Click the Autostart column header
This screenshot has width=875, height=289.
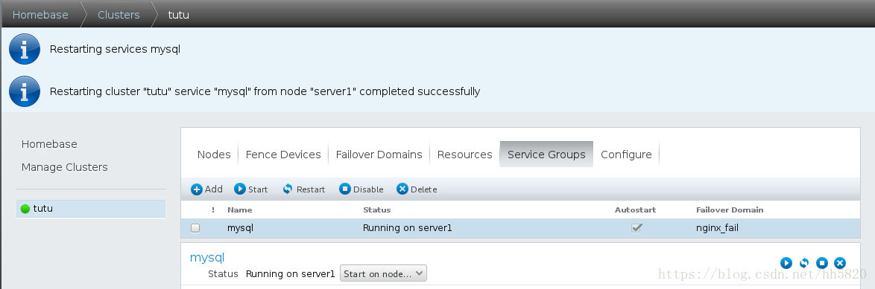point(636,210)
